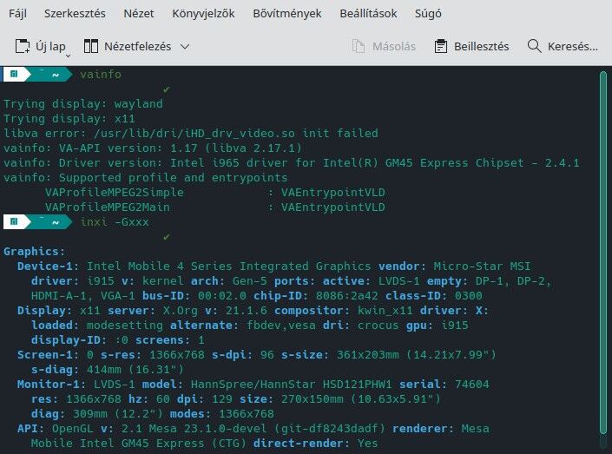Click the Új lap label
The image size is (612, 454).
pyautogui.click(x=50, y=47)
